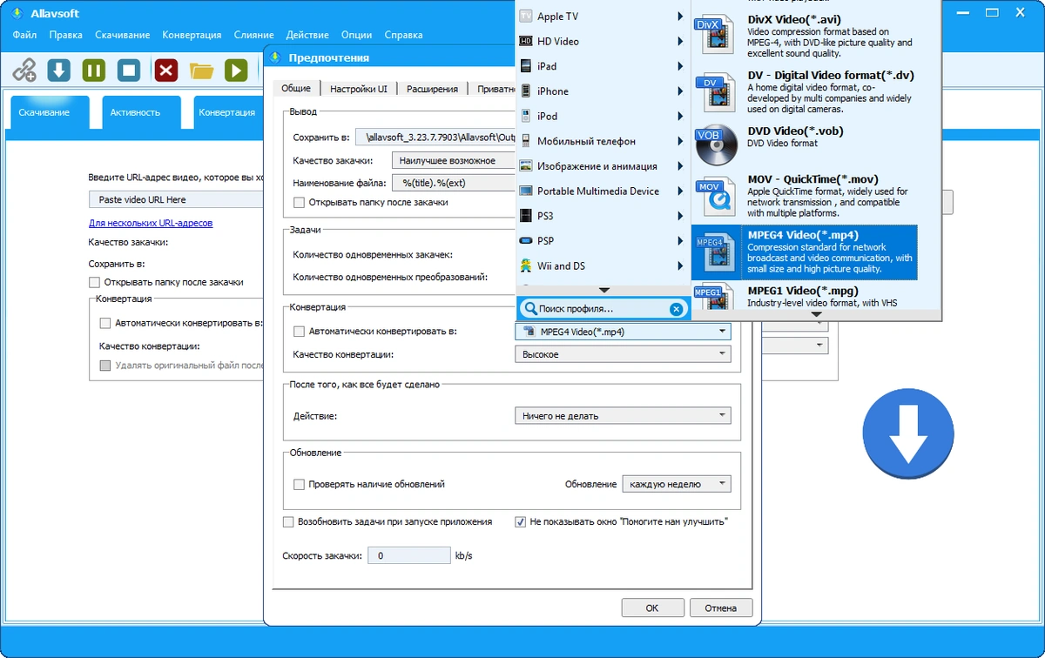Select the iPhone profile category
Image resolution: width=1045 pixels, height=658 pixels.
603,91
